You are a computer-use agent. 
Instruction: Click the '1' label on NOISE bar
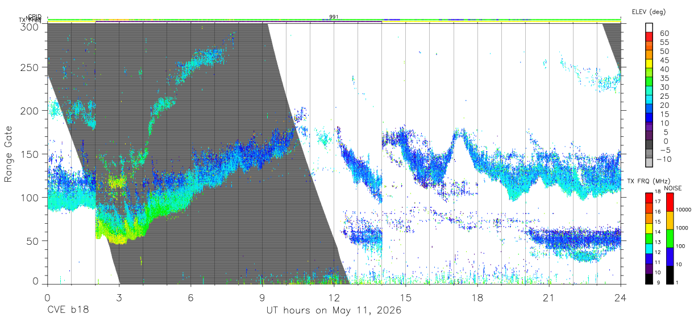(x=676, y=283)
